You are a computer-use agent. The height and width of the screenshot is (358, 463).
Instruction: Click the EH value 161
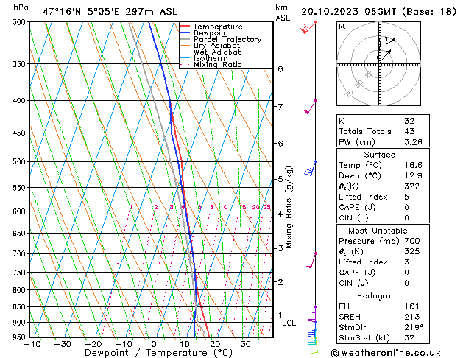tap(412, 306)
